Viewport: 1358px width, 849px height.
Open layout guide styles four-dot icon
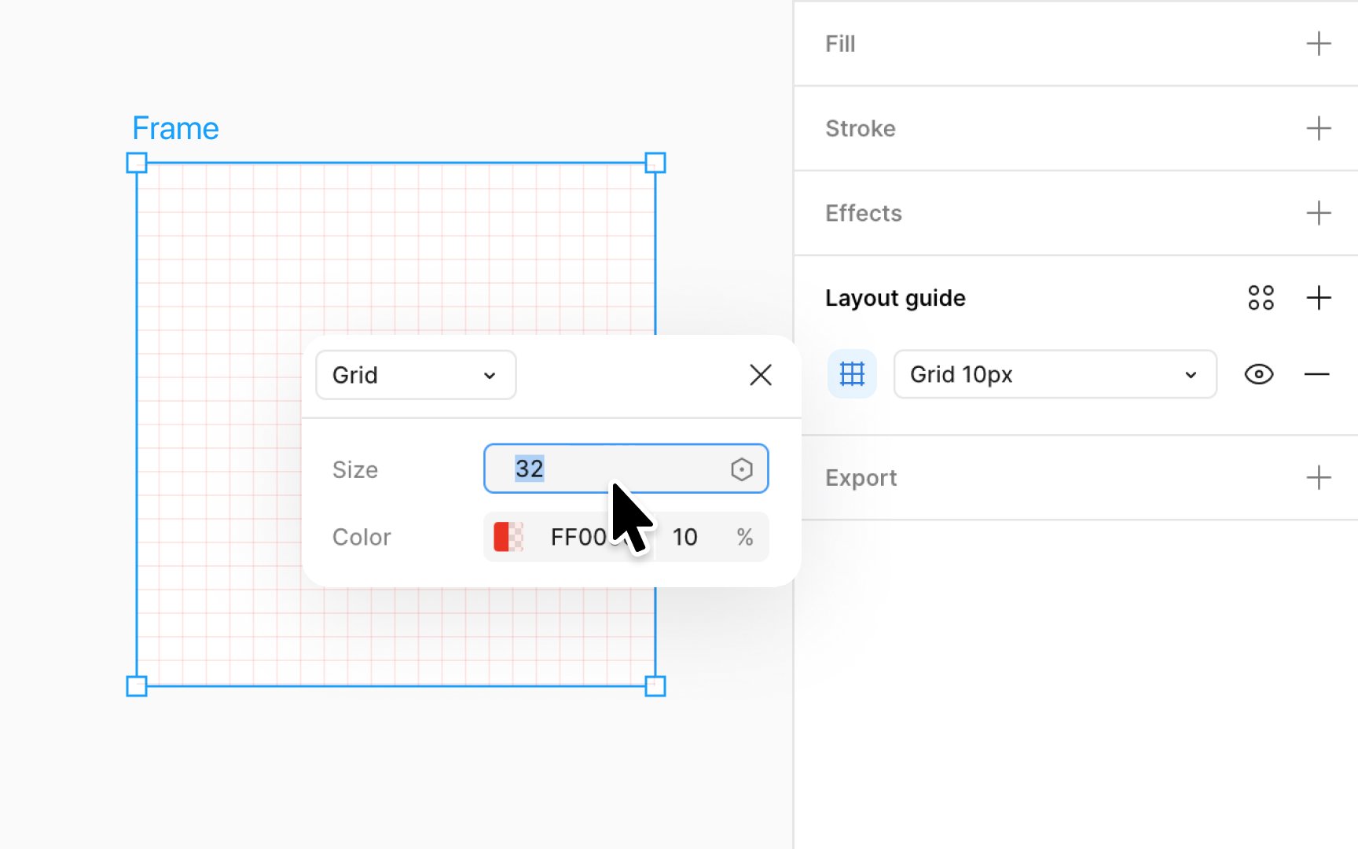[x=1261, y=298]
